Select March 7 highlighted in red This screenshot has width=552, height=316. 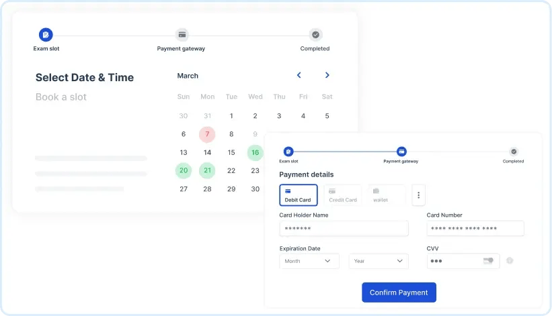pyautogui.click(x=207, y=134)
